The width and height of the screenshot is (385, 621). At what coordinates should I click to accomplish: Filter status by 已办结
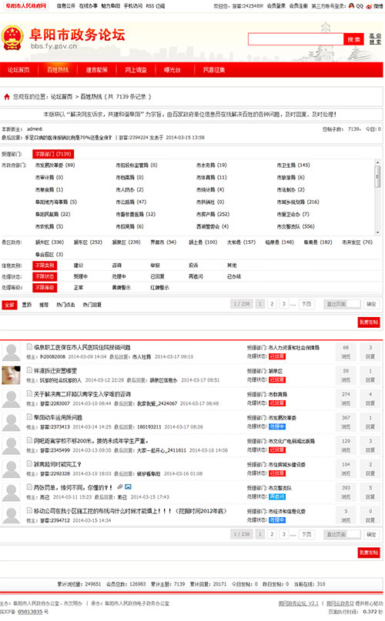click(234, 276)
